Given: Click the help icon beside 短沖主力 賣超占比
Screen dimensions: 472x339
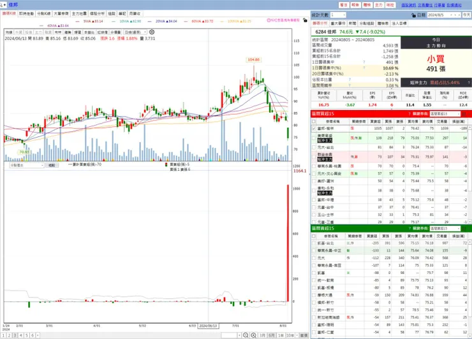Looking at the screenshot, I should click(469, 82).
